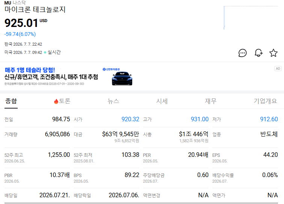Viewport: 284px width, 204px height.
Task: Click the ad subtitle 신규/휴면고객 조건충족시
Action: 51,77
